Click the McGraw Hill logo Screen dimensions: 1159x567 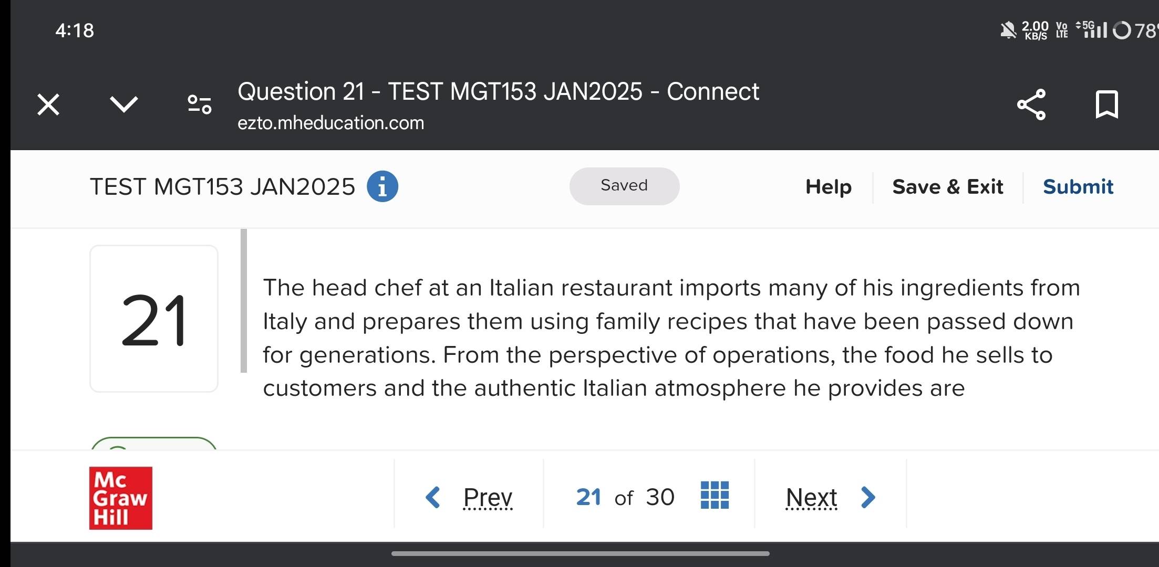[x=120, y=499]
